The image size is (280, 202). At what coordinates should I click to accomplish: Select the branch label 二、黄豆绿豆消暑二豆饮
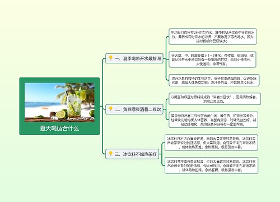point(138,109)
